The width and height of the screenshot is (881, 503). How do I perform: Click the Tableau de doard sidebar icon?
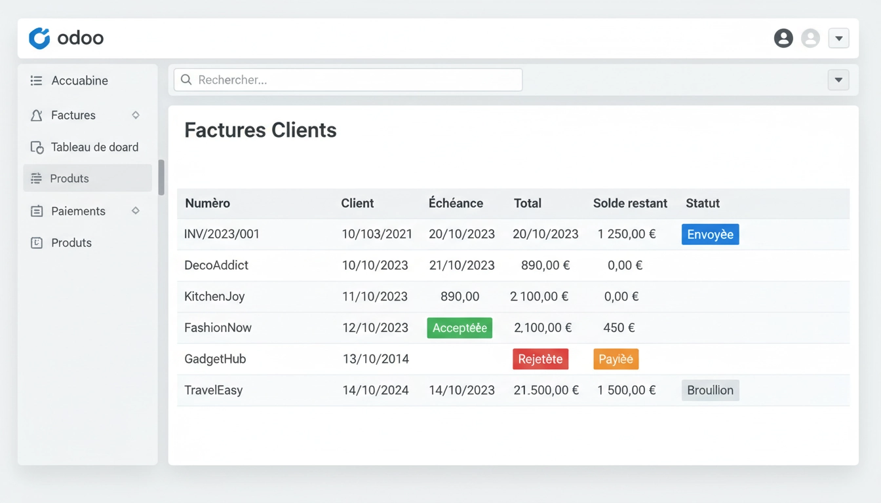[x=37, y=147]
